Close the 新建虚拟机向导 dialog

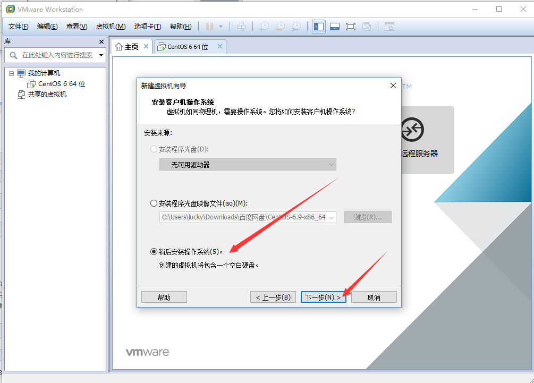[x=393, y=86]
